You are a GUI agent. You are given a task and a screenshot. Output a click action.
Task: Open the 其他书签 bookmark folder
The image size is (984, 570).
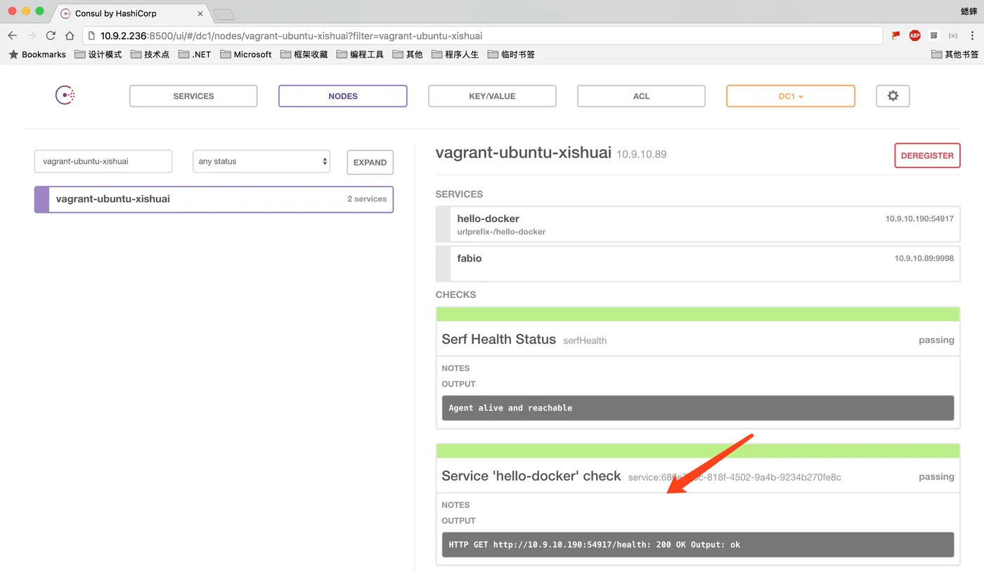click(955, 54)
